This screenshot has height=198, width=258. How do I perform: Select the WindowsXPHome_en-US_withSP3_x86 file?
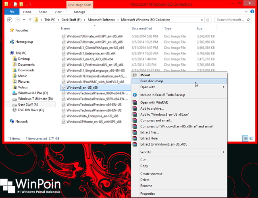tap(94, 122)
